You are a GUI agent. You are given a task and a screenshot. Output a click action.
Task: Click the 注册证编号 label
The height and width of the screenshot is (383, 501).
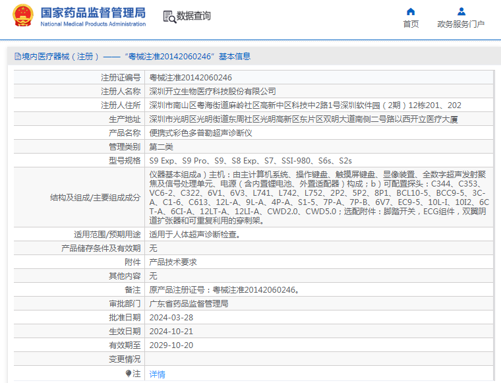(121, 78)
